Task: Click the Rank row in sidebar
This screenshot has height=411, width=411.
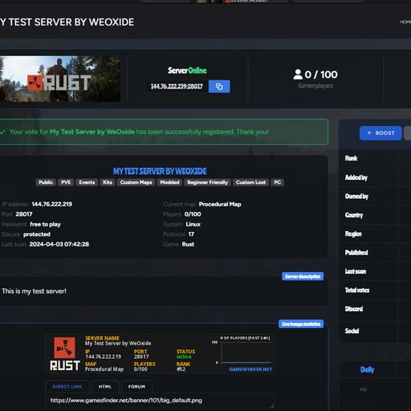Action: pyautogui.click(x=375, y=158)
